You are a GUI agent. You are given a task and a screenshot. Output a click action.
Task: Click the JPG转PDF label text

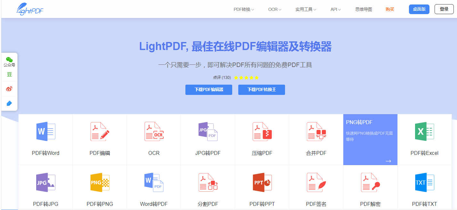click(208, 153)
